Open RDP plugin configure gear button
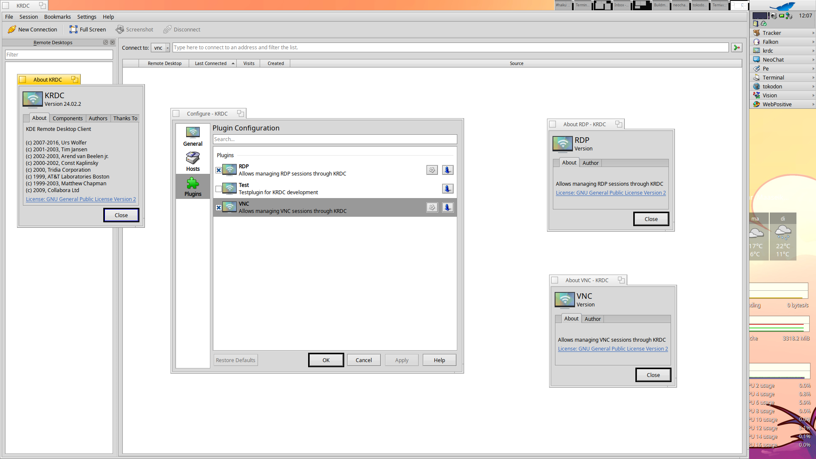The height and width of the screenshot is (459, 816). pyautogui.click(x=432, y=170)
